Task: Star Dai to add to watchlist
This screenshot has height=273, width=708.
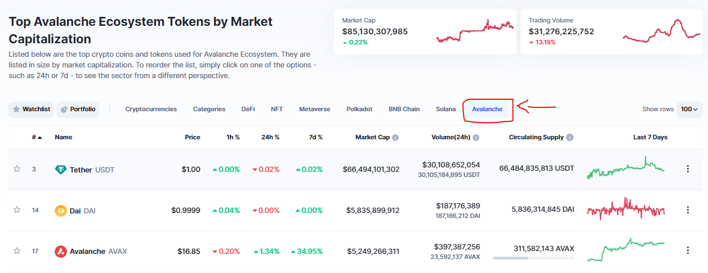Action: click(x=17, y=210)
